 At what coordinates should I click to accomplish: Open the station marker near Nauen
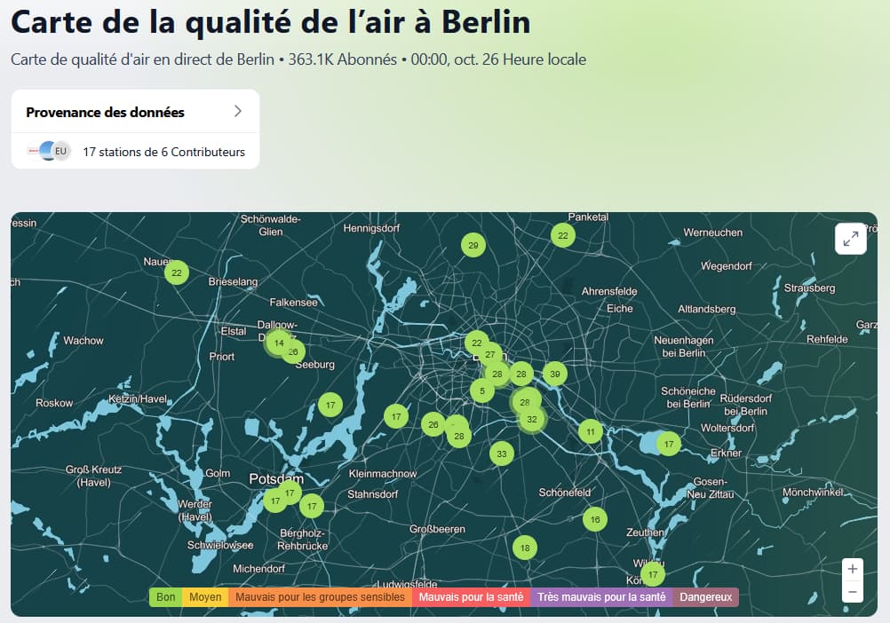(177, 272)
